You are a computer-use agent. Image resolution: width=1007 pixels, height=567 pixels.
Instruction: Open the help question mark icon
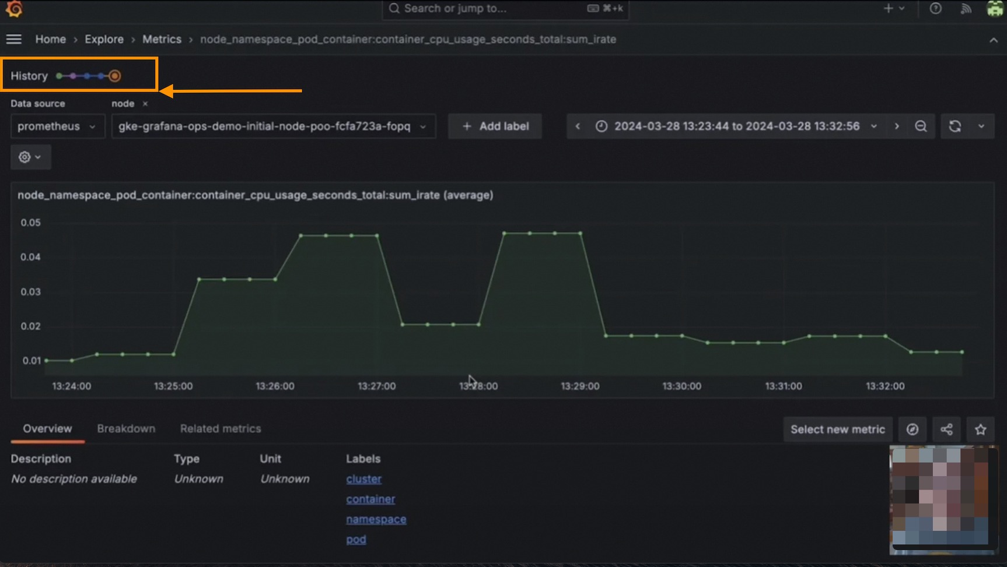point(935,8)
